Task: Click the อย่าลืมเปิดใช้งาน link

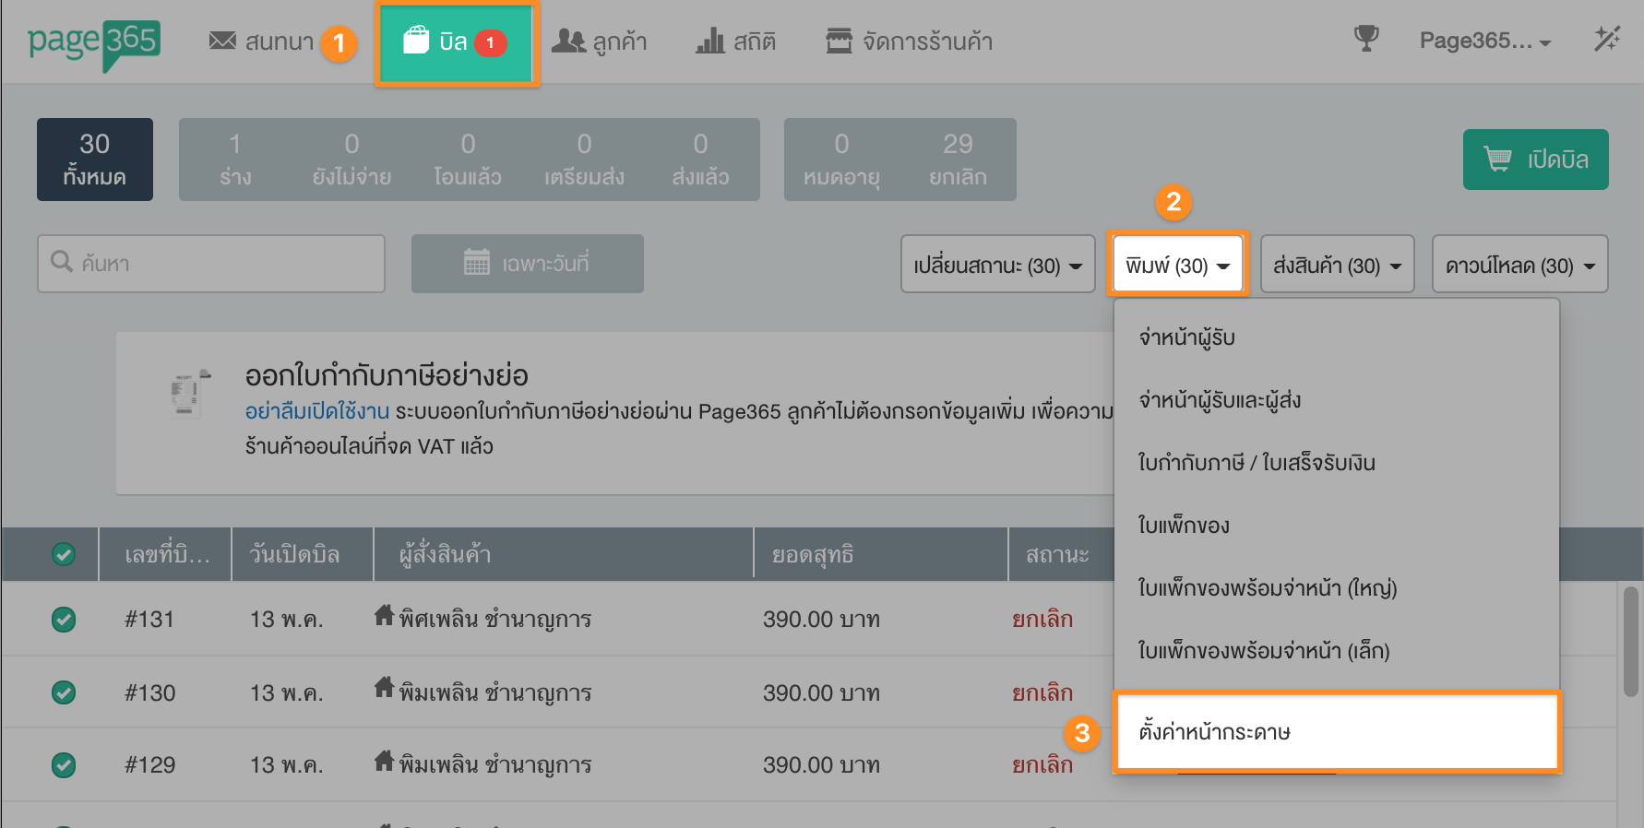Action: click(x=317, y=411)
